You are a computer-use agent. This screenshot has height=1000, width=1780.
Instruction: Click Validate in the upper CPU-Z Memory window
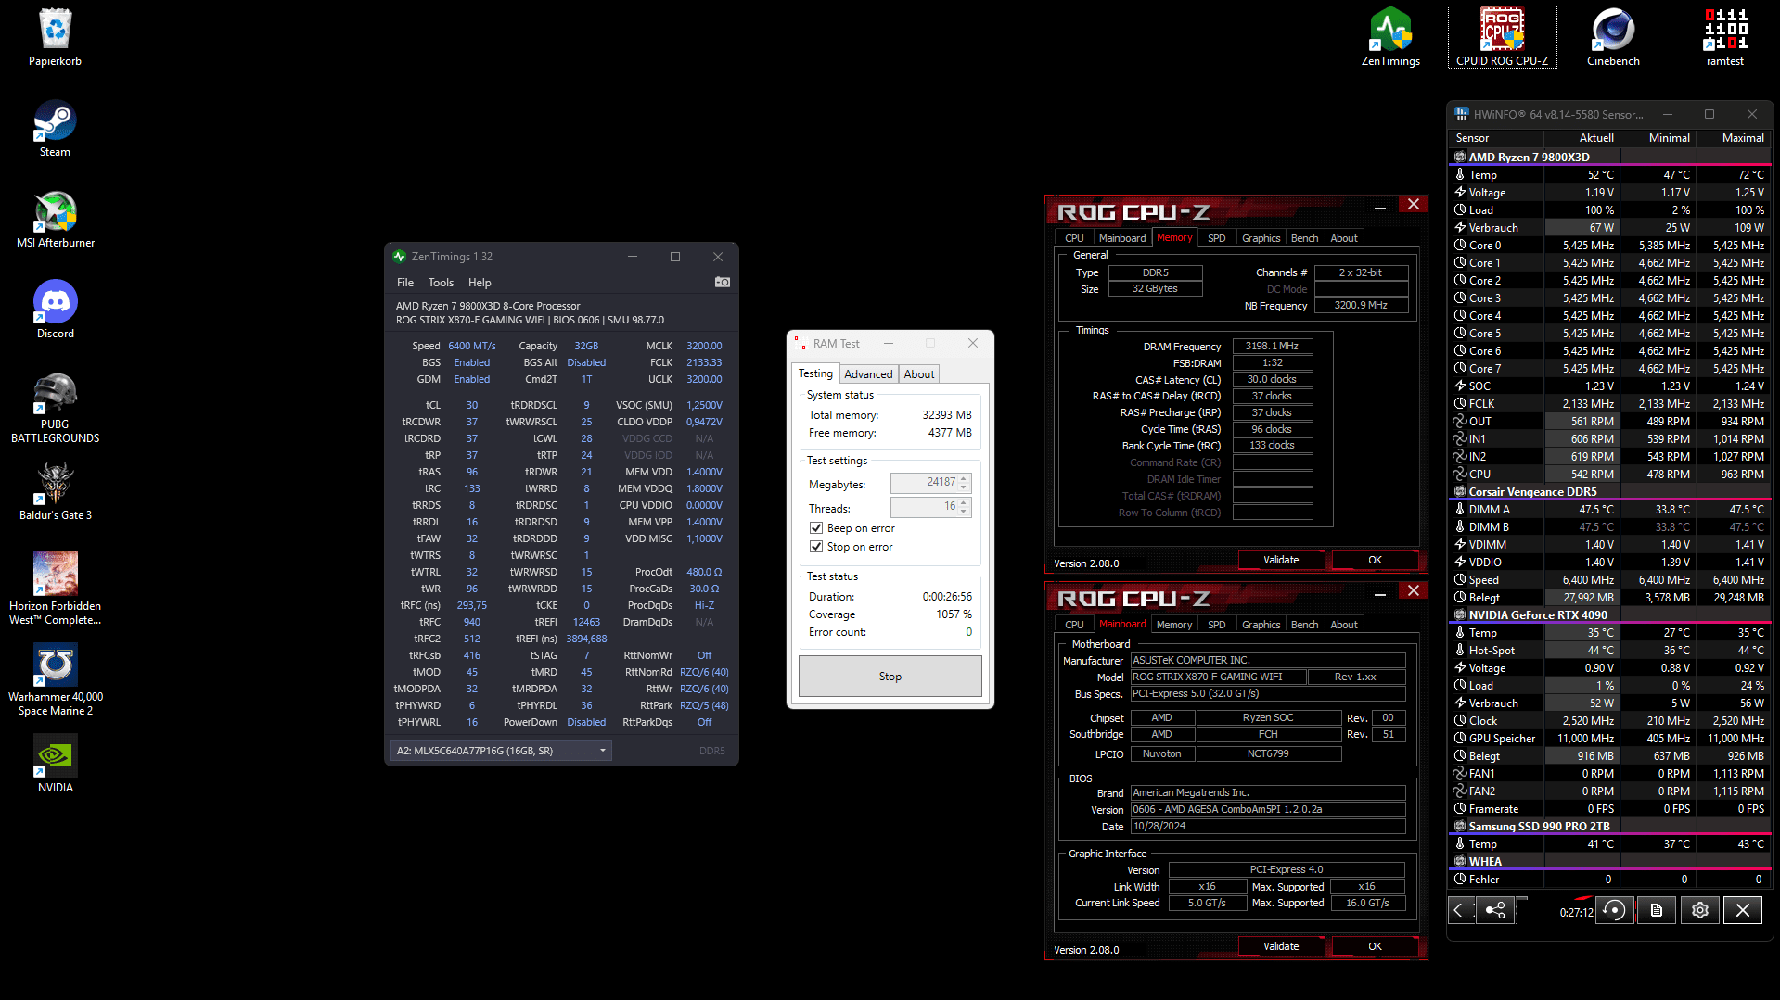(x=1281, y=560)
